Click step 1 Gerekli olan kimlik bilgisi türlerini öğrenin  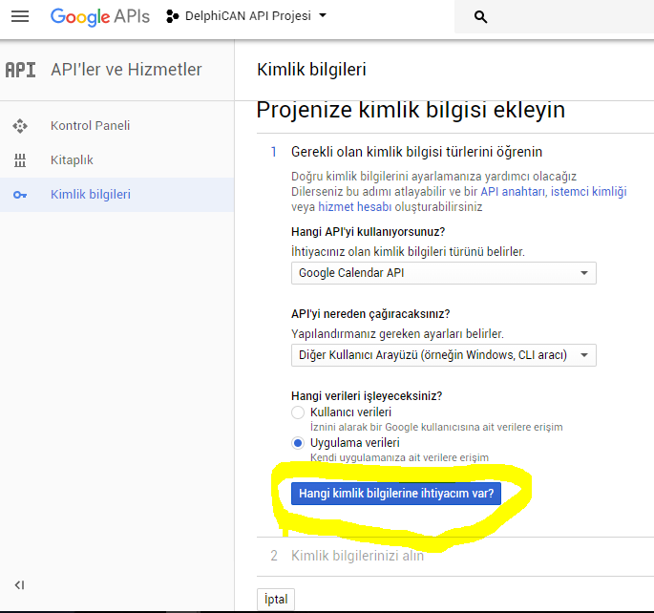(x=416, y=152)
